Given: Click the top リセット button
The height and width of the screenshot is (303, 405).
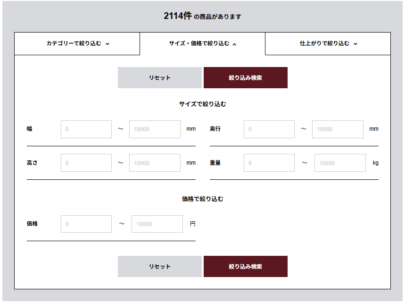Looking at the screenshot, I should 160,78.
